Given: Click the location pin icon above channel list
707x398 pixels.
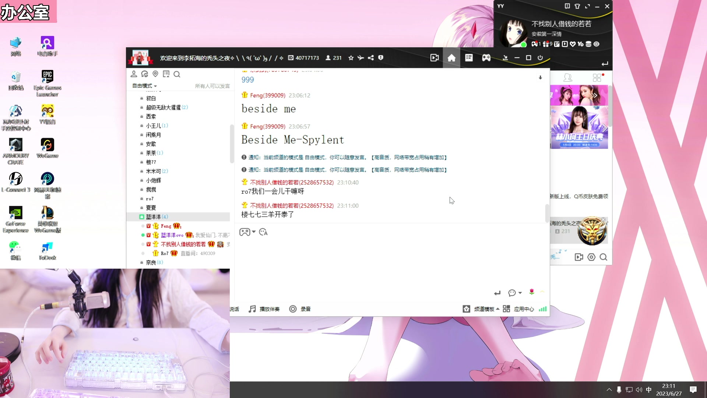Looking at the screenshot, I should 155,74.
